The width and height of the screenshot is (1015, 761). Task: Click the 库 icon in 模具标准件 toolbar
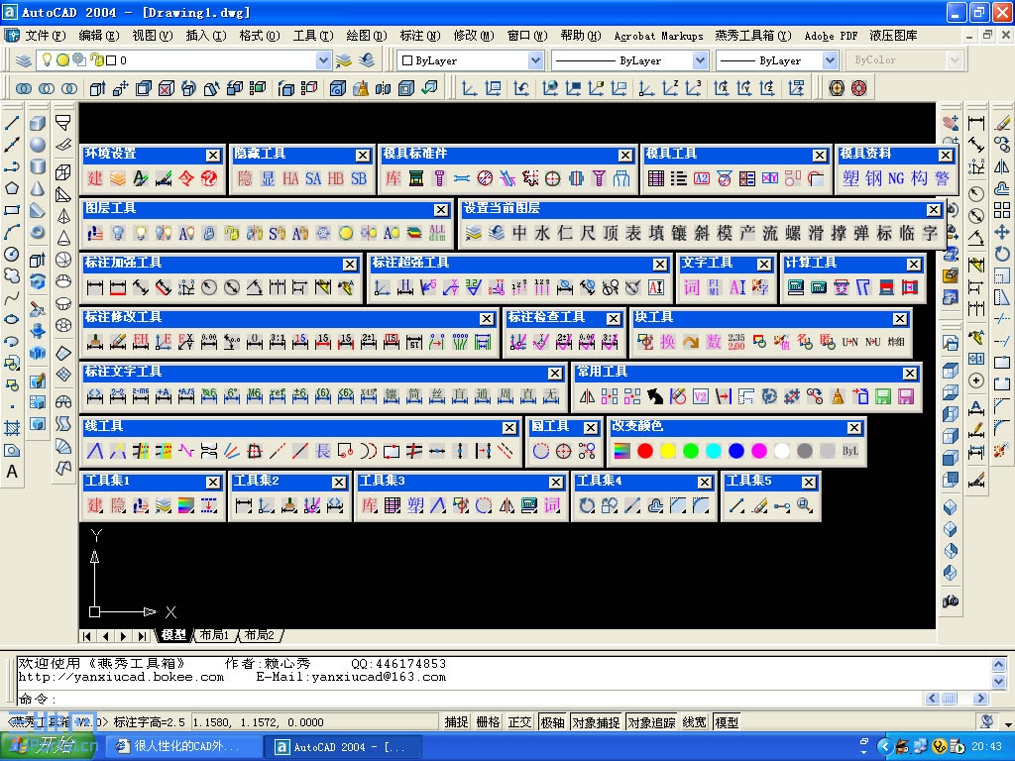click(394, 178)
